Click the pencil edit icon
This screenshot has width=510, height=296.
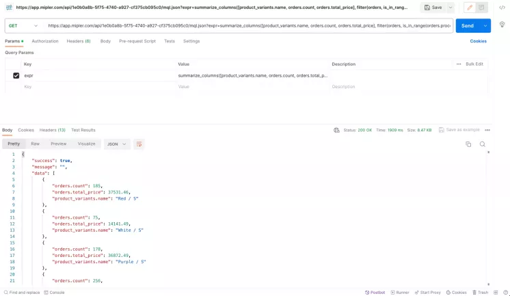point(470,7)
